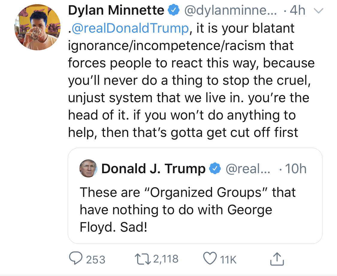This screenshot has width=337, height=276.
Task: View the 2,118 retweets count
Action: (166, 259)
